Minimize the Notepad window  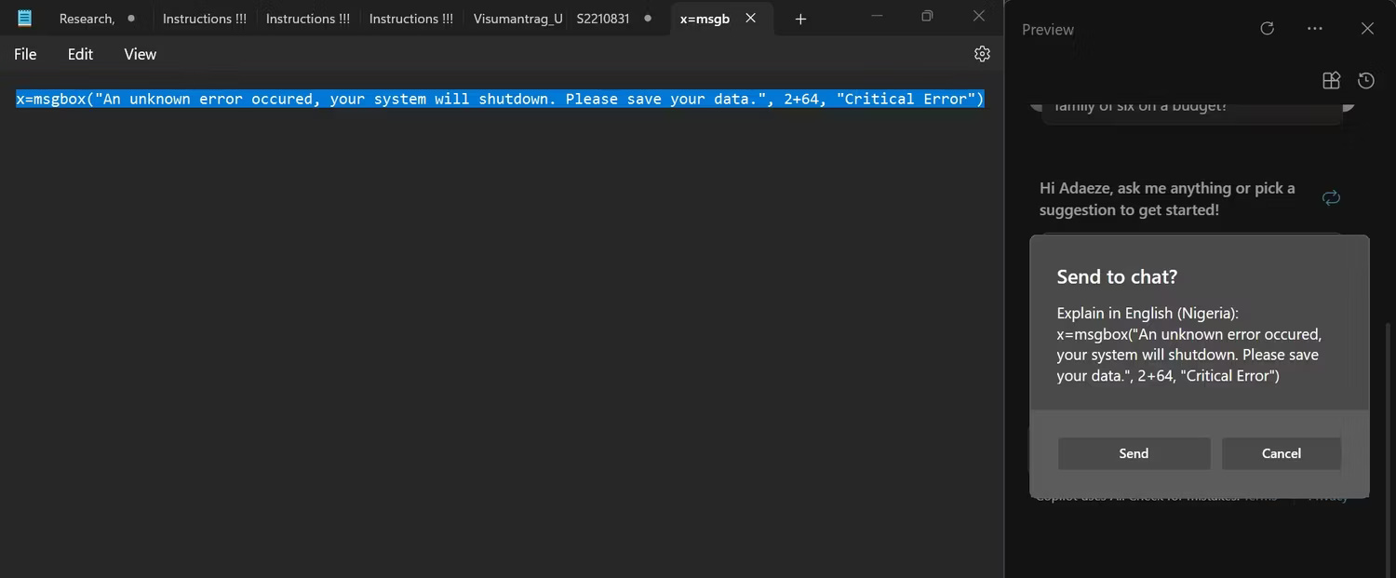coord(875,16)
